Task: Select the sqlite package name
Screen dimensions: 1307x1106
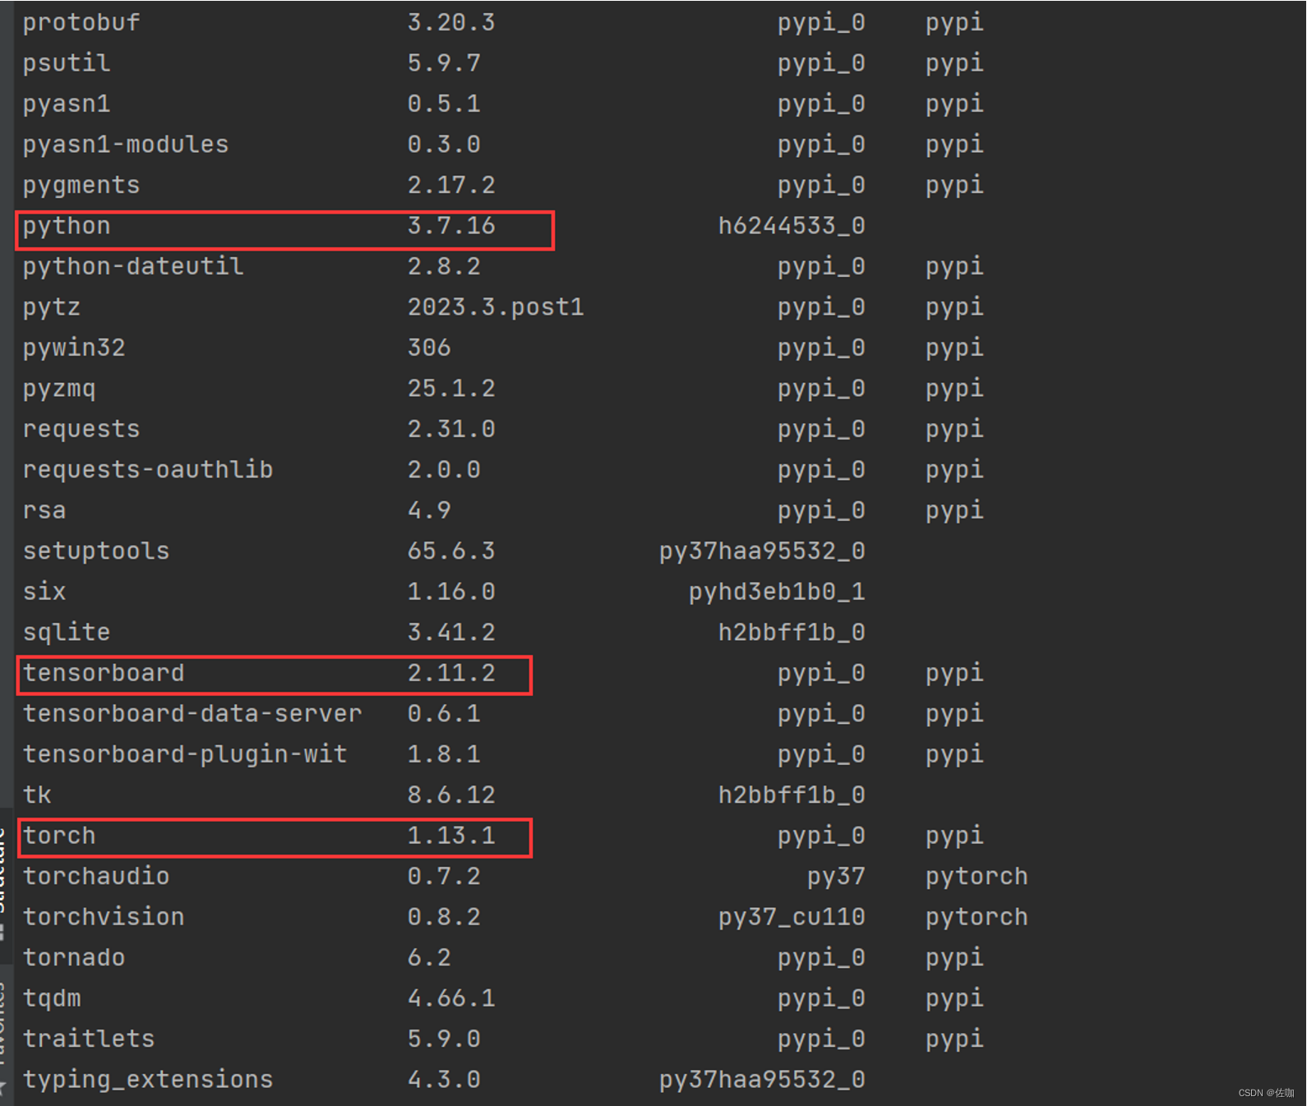Action: (x=66, y=633)
